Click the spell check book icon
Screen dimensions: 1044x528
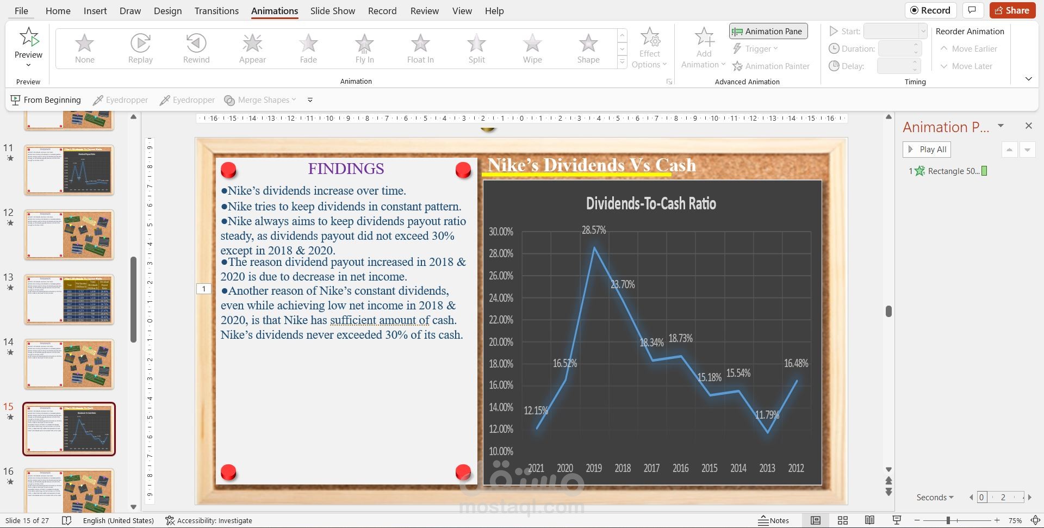tap(66, 520)
